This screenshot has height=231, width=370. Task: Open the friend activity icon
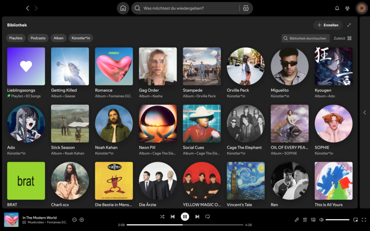point(347,8)
